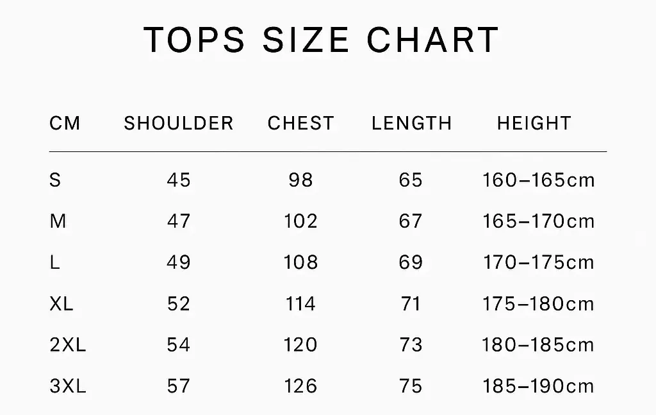This screenshot has width=656, height=415.
Task: Click the 160–165cm height value
Action: point(538,180)
